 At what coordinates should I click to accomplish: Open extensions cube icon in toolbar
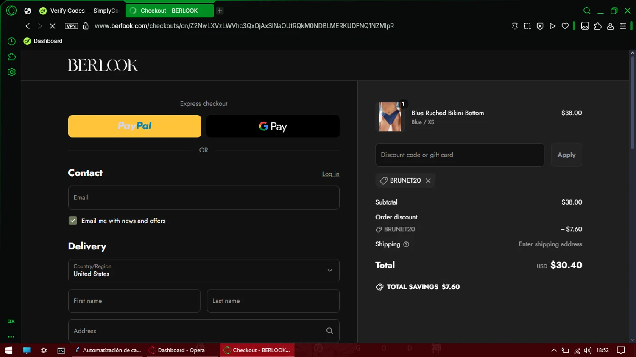tap(598, 26)
